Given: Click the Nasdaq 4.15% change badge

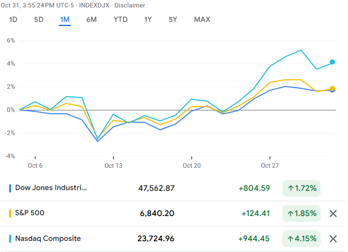Looking at the screenshot, I should click(x=302, y=239).
